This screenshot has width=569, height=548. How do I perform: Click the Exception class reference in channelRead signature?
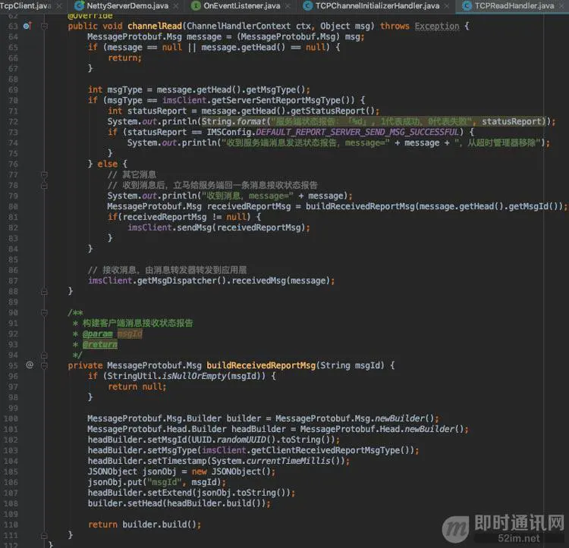437,26
